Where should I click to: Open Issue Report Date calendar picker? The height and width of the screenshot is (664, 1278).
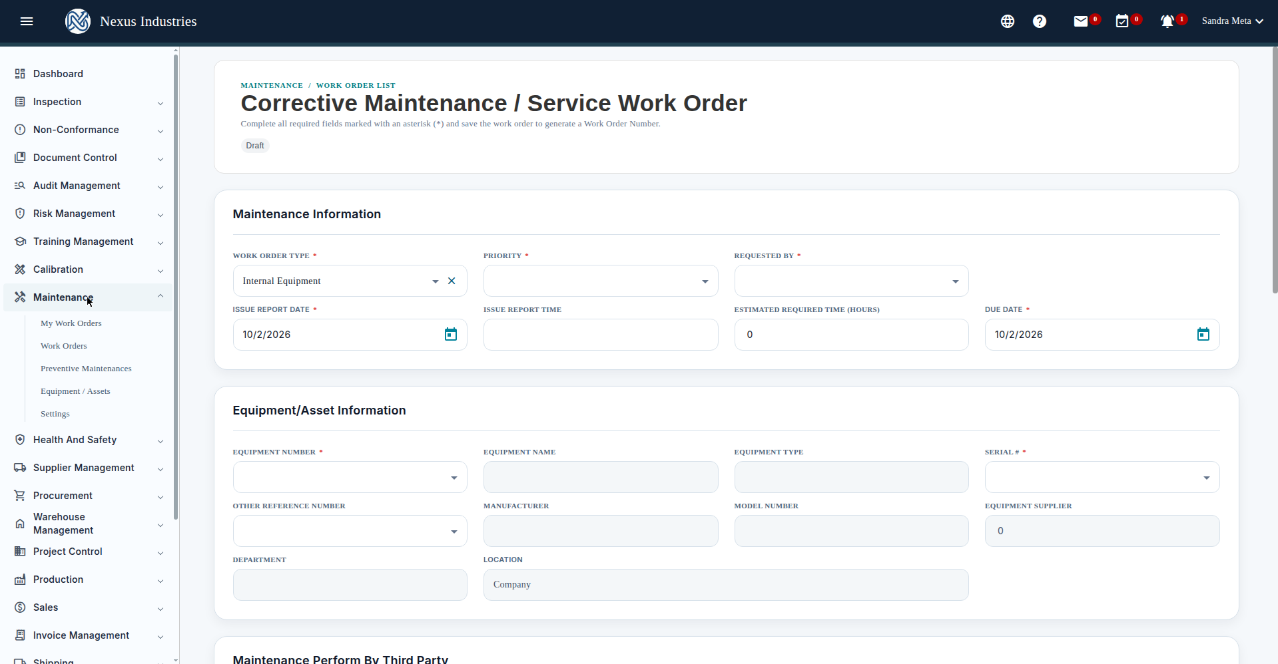coord(451,335)
